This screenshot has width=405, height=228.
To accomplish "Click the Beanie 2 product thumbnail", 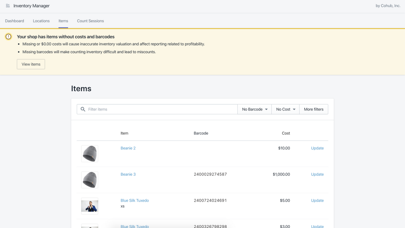I will coord(90,154).
